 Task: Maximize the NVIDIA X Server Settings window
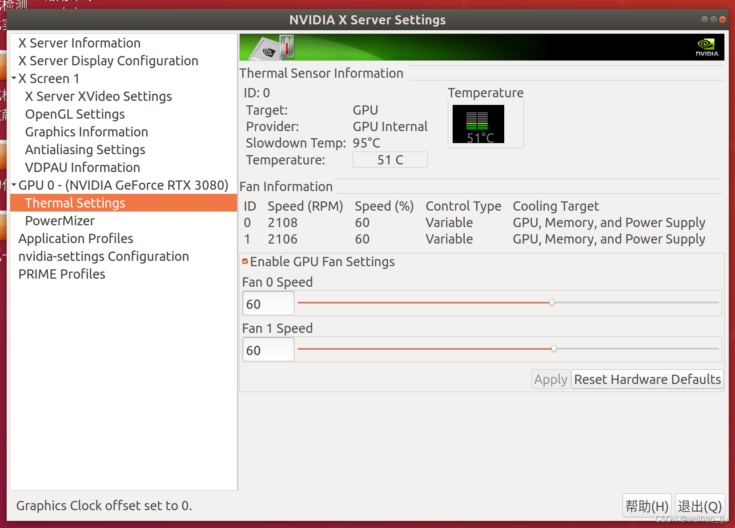714,20
